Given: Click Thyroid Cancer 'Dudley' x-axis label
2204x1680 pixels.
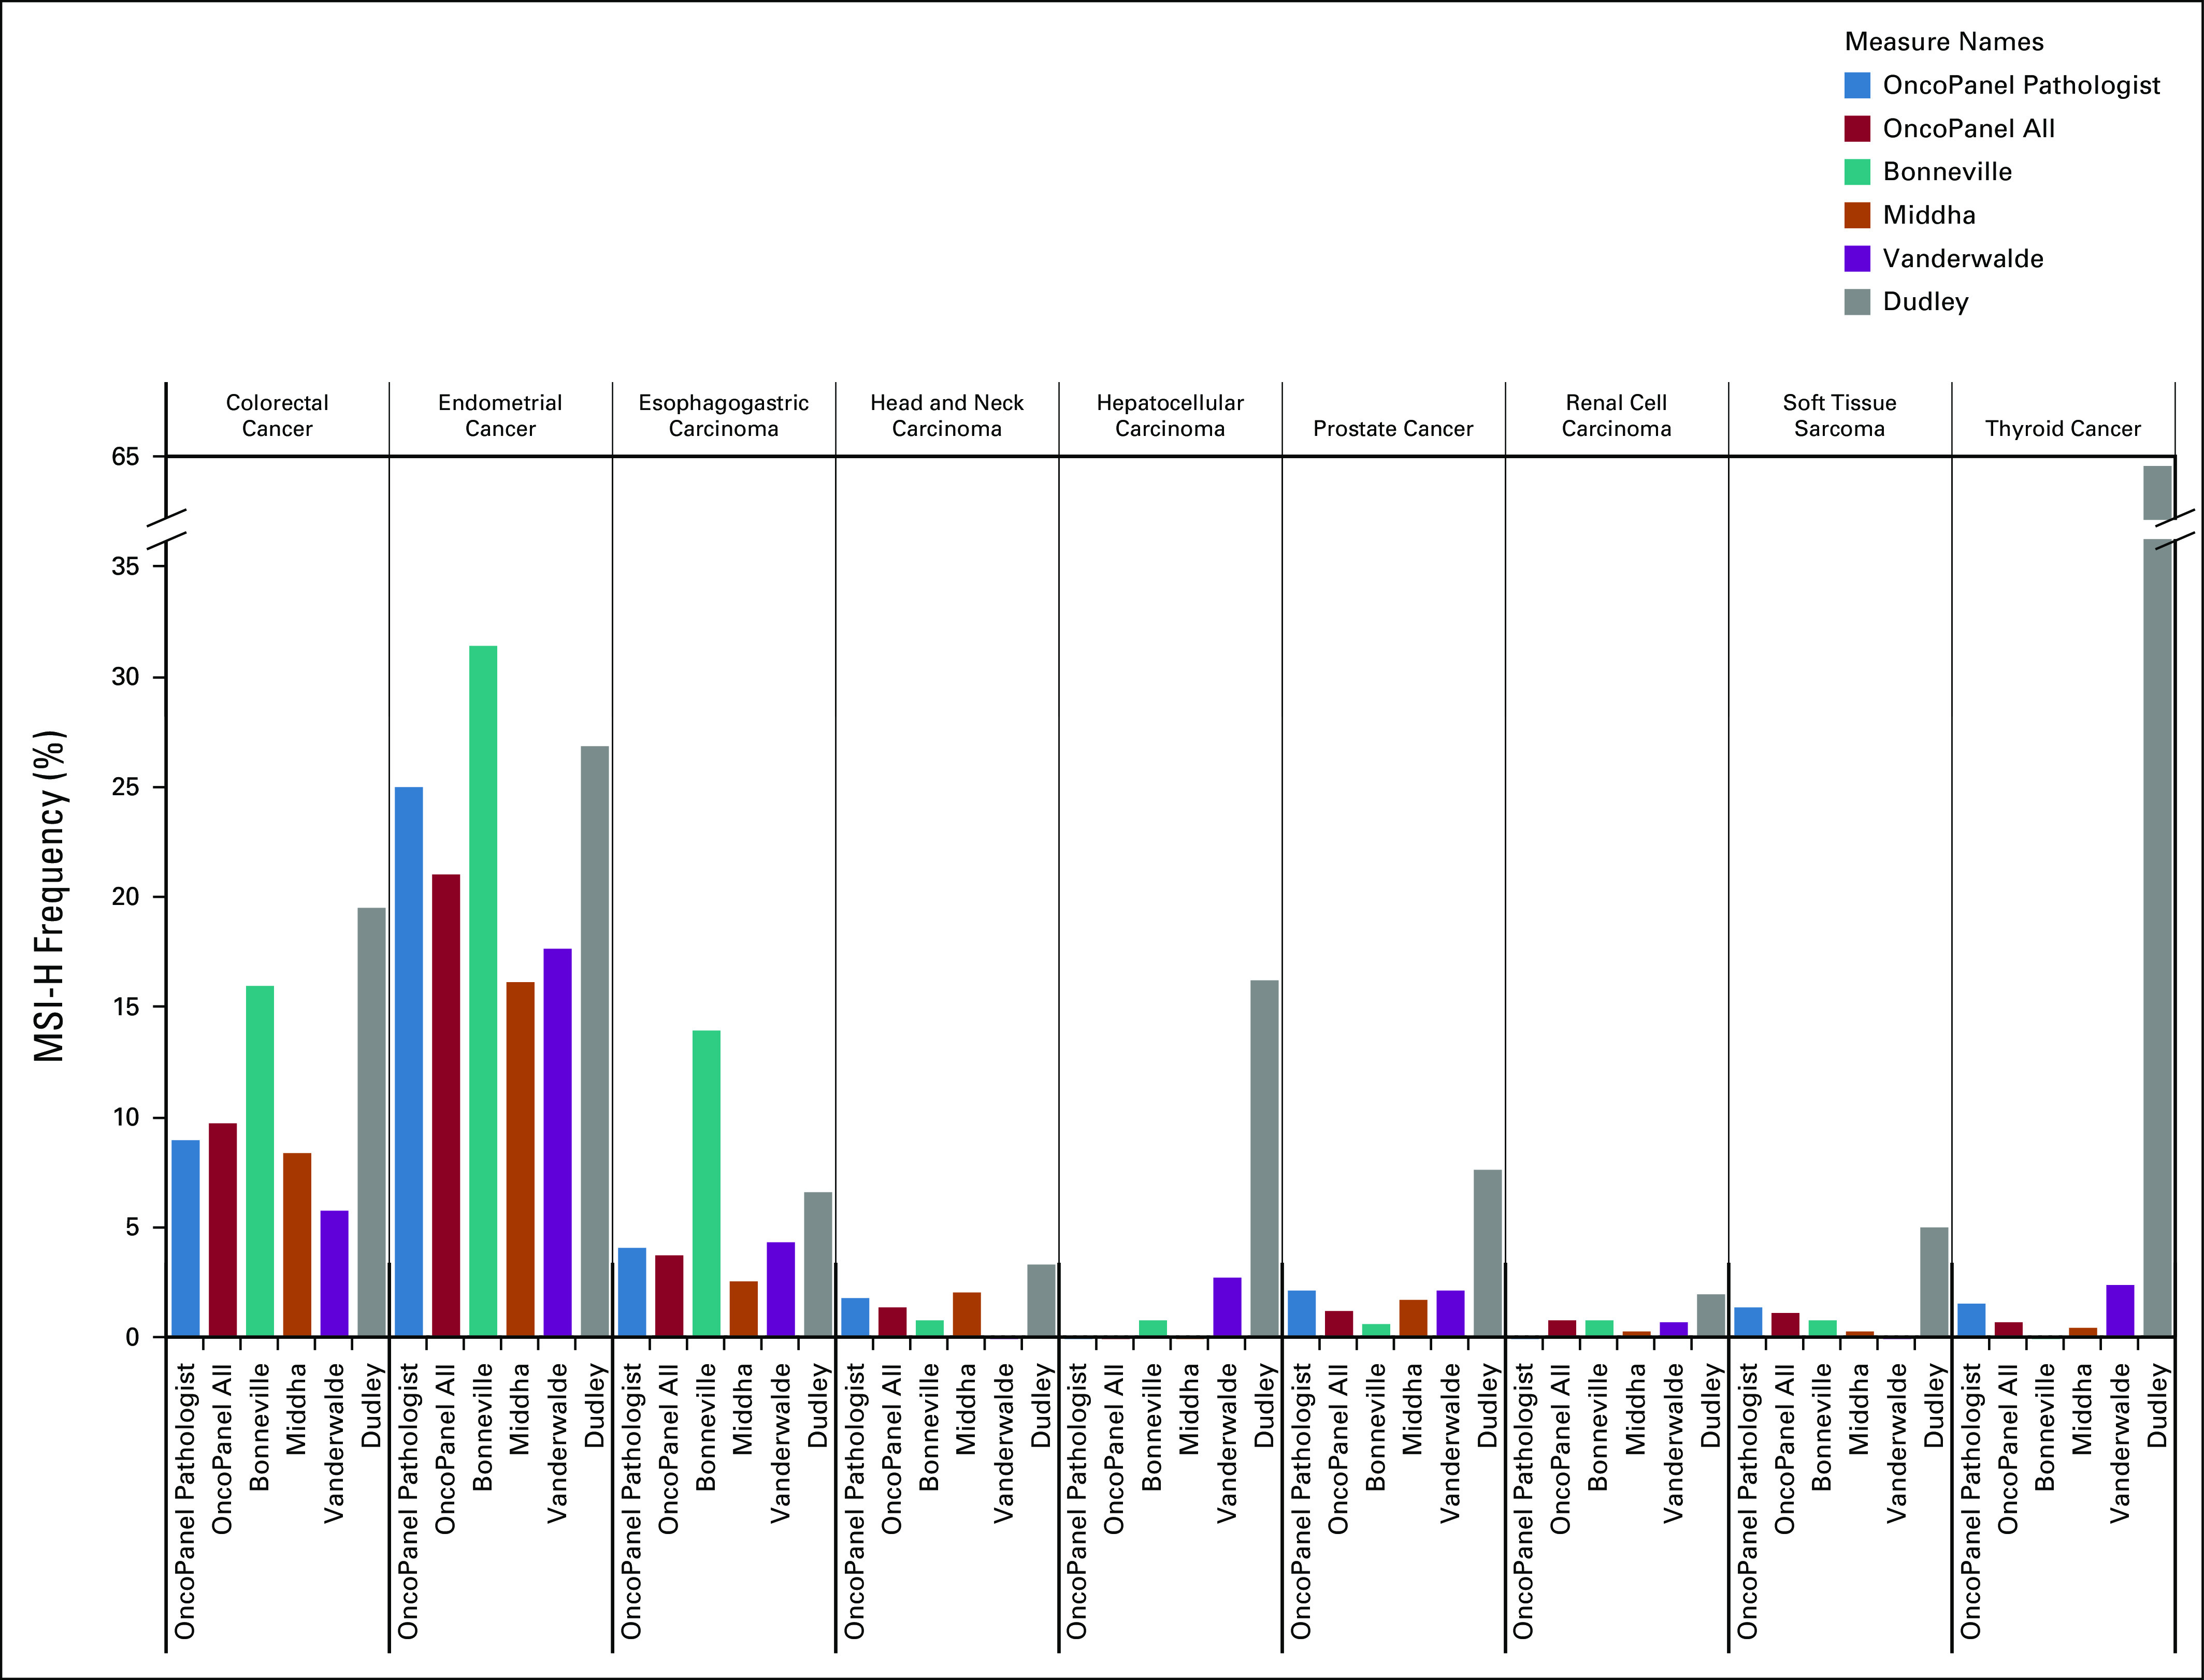Looking at the screenshot, I should (2157, 1406).
